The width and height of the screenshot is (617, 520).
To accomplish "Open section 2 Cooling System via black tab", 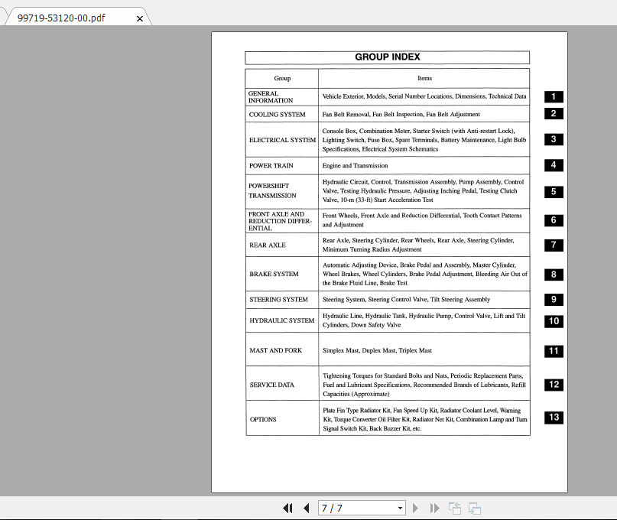I will click(553, 113).
